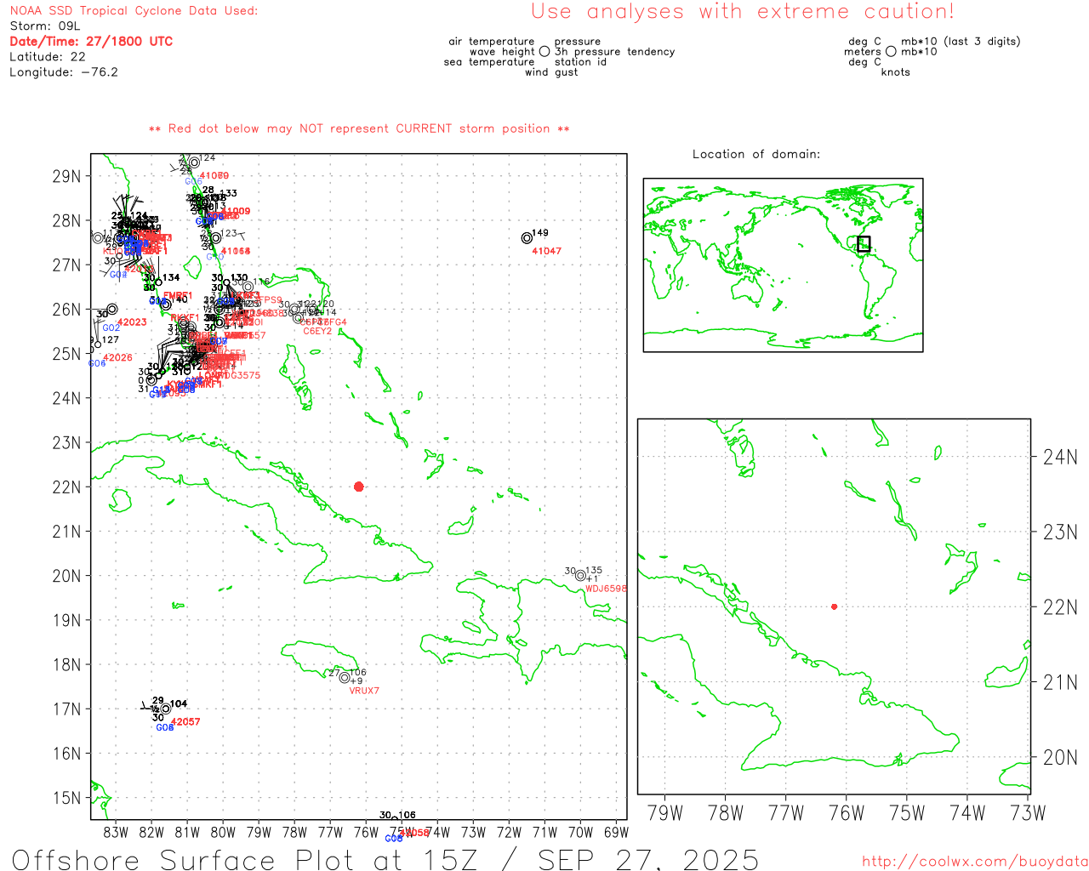Image resolution: width=1089 pixels, height=871 pixels.
Task: Click the 22N latitude label on inset map
Action: click(1060, 607)
